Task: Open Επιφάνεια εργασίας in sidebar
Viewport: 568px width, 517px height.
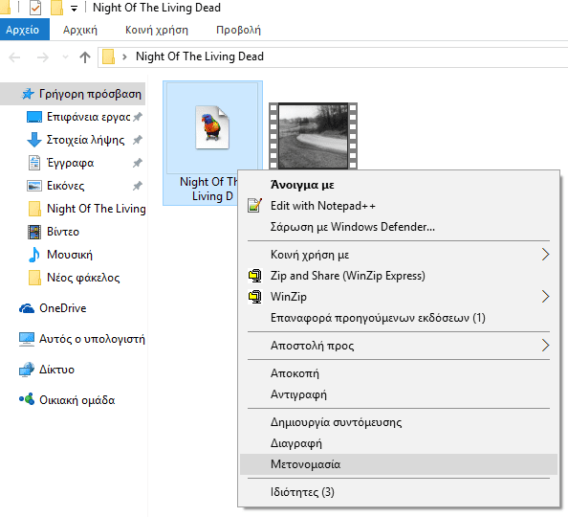Action: (88, 117)
